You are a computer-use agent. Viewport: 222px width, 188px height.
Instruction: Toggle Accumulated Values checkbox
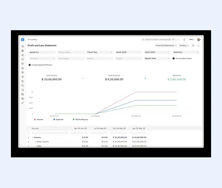(174, 58)
